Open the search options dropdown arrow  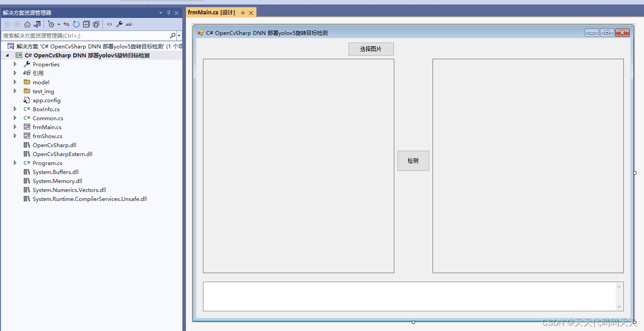point(179,35)
